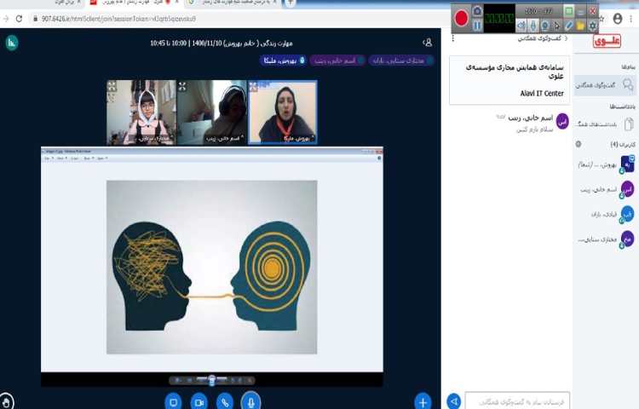Select the third user with light-blue avatar

coord(606,214)
